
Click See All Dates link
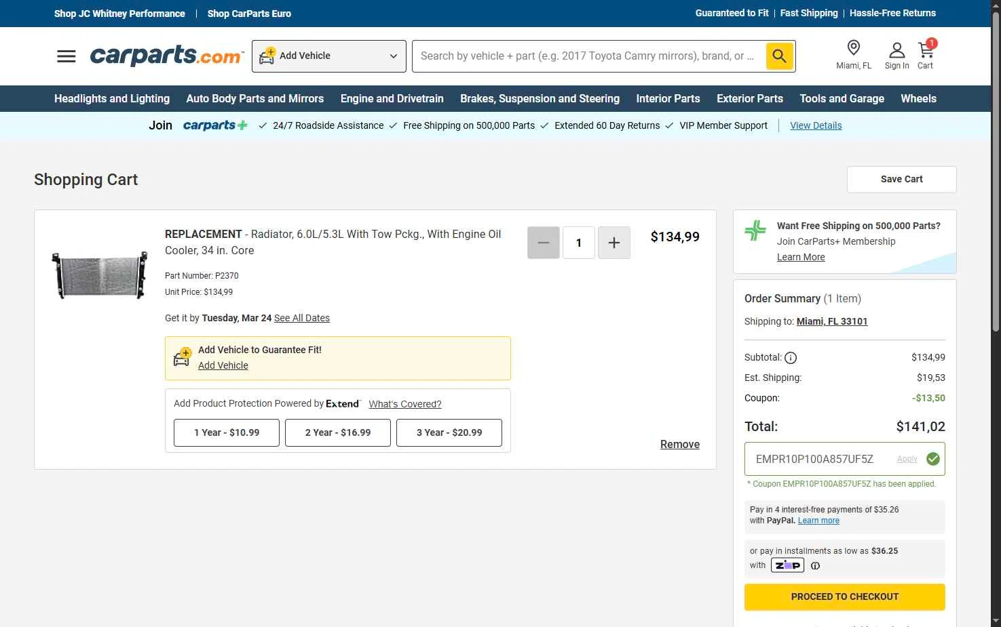click(302, 318)
